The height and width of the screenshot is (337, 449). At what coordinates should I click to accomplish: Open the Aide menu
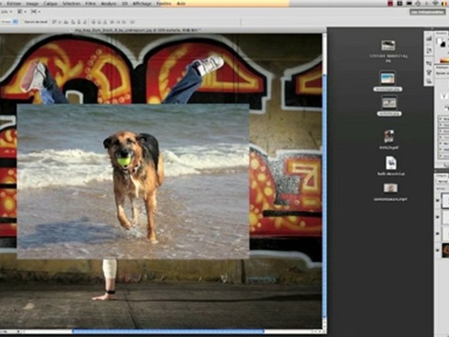point(181,3)
